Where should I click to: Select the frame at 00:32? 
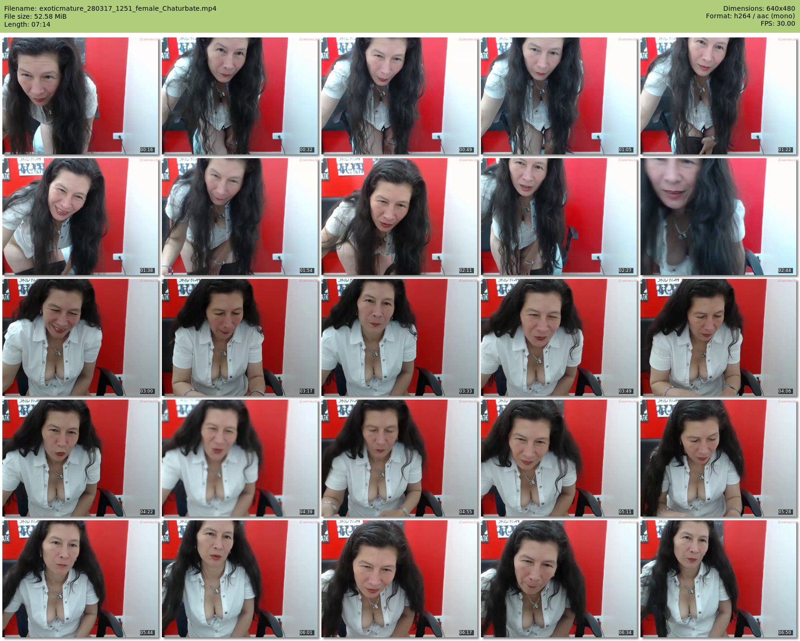click(x=240, y=96)
